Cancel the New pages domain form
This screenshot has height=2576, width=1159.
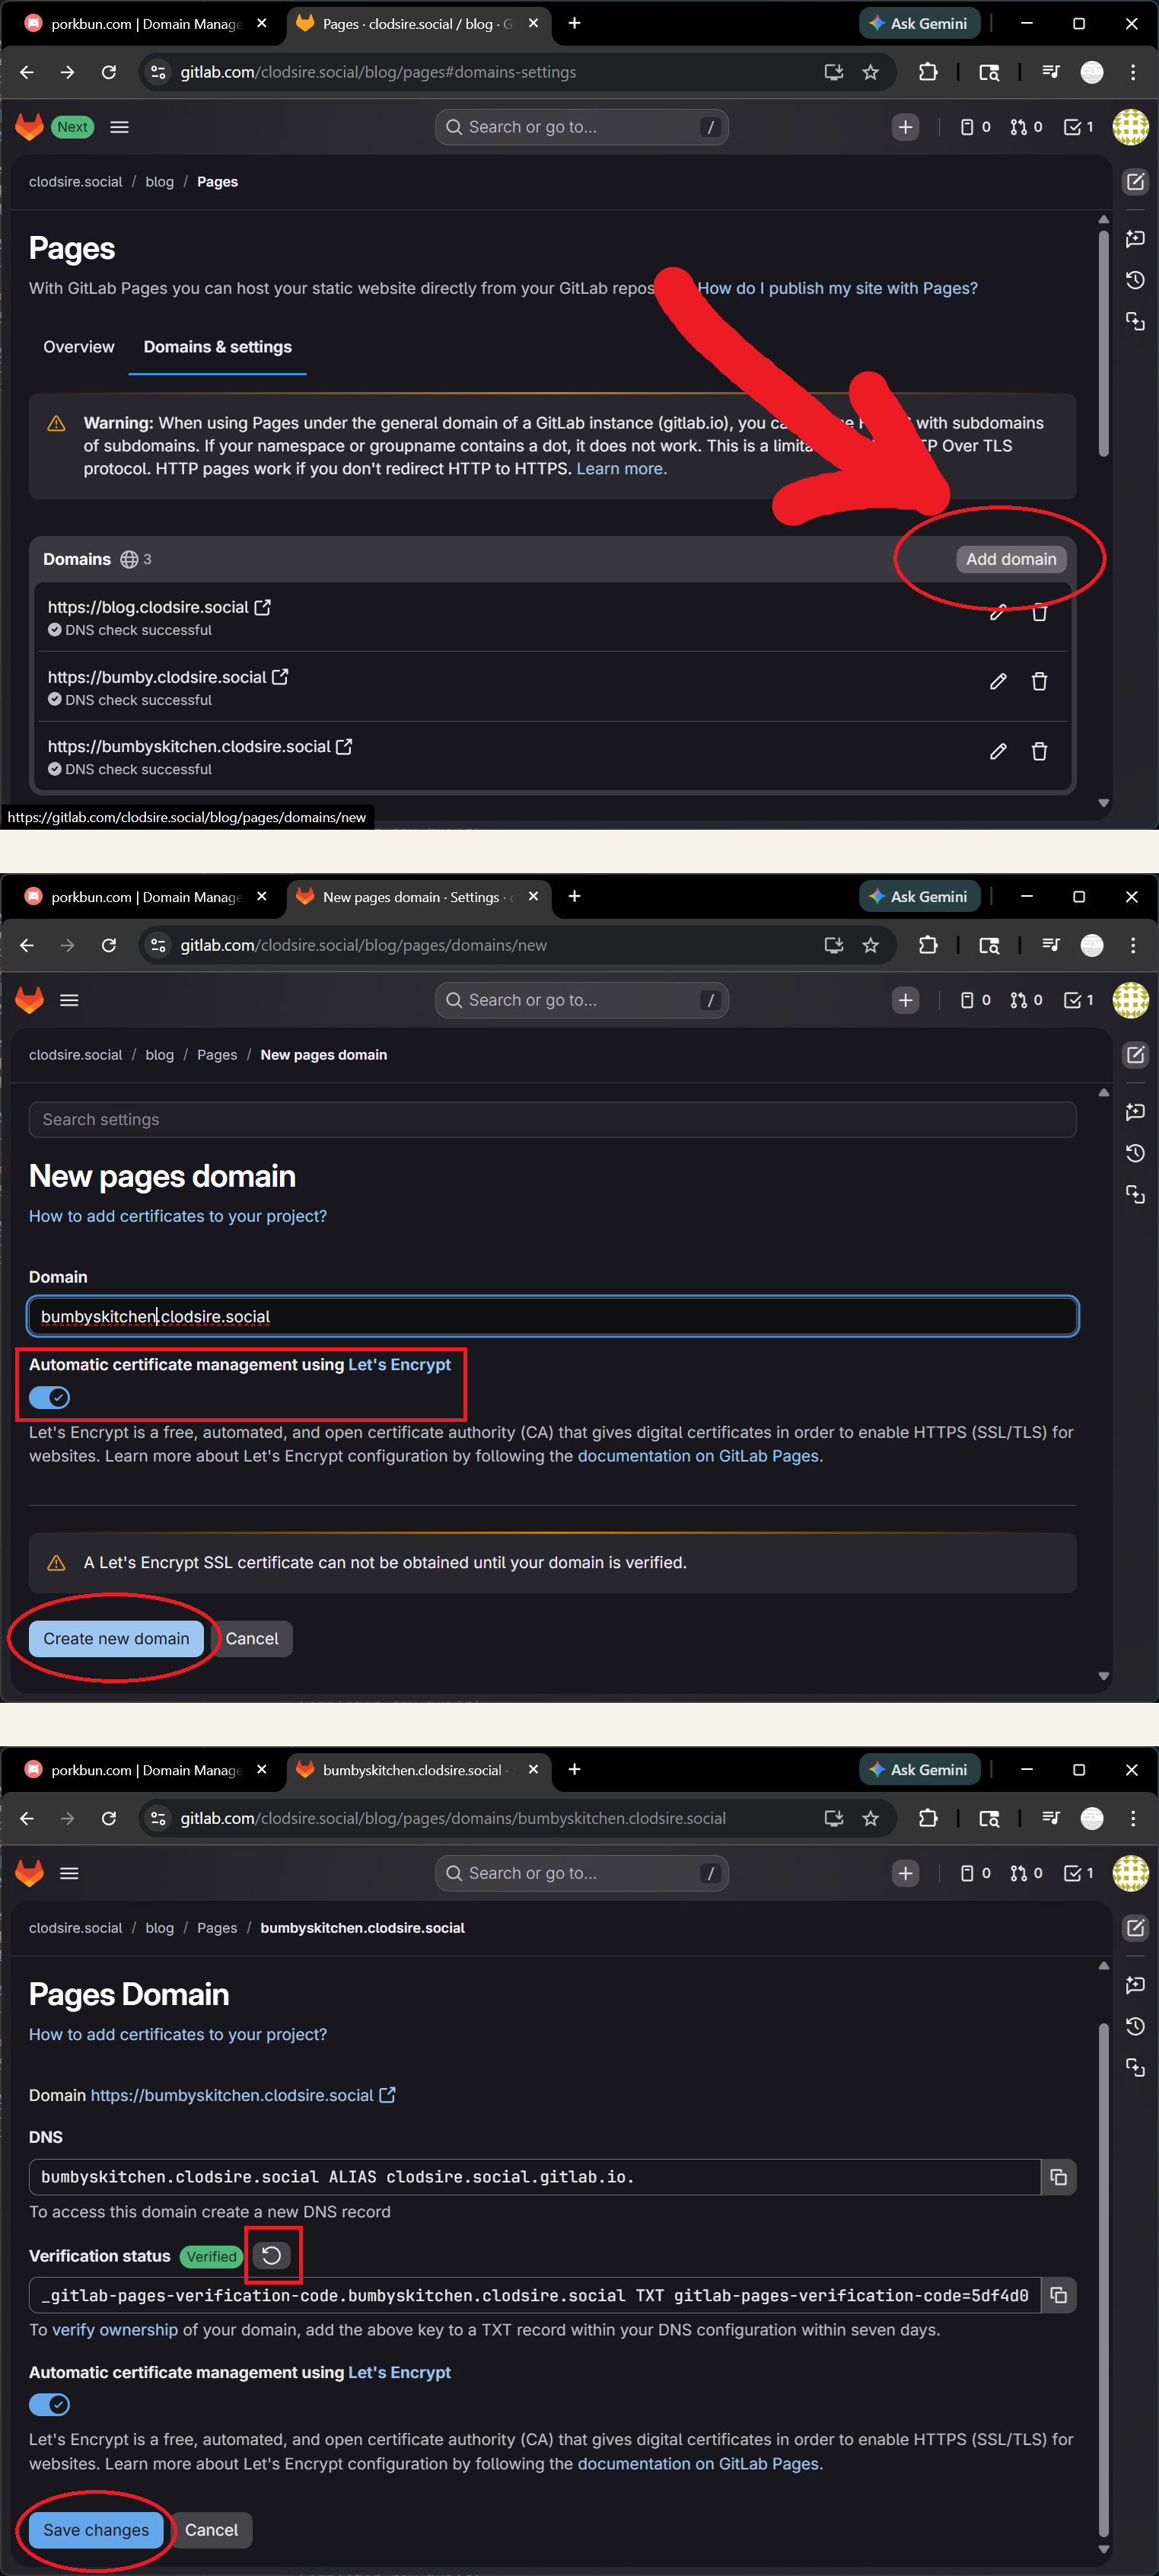pyautogui.click(x=252, y=1638)
